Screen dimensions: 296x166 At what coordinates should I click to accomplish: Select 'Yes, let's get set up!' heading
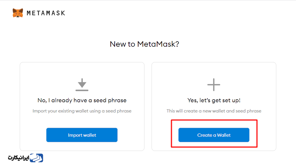214,101
